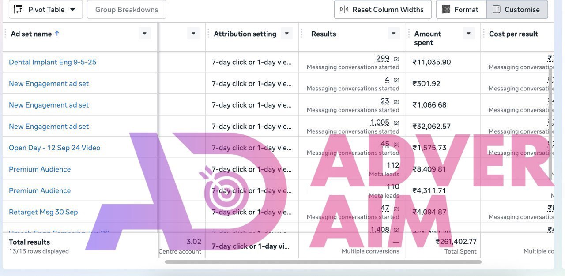Open the Dental Implant Eng 9-5-25 ad set

tap(53, 62)
